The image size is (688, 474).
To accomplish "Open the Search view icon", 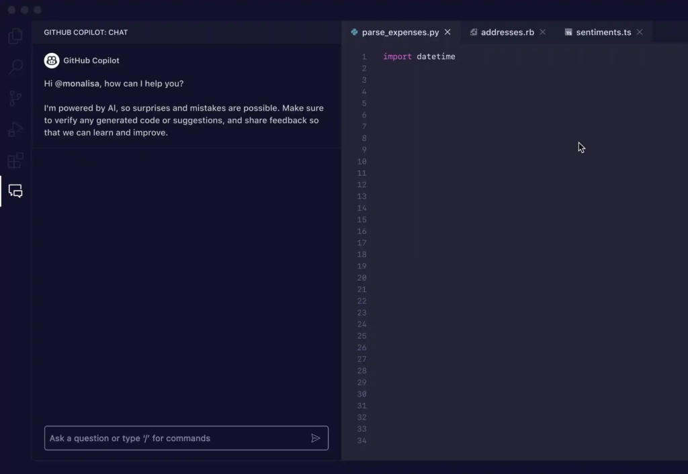I will 15,67.
